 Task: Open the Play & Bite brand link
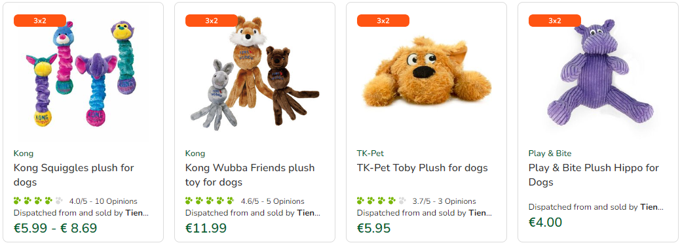[x=550, y=154]
